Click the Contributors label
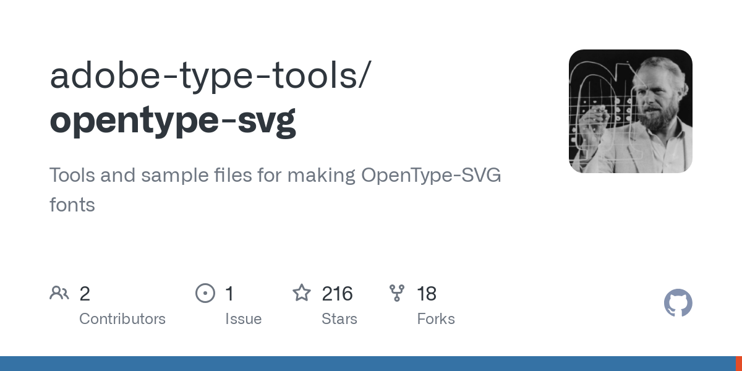Screen dimensions: 742x371 tap(122, 318)
